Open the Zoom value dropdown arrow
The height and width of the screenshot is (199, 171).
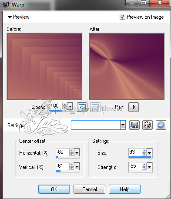(x=70, y=107)
